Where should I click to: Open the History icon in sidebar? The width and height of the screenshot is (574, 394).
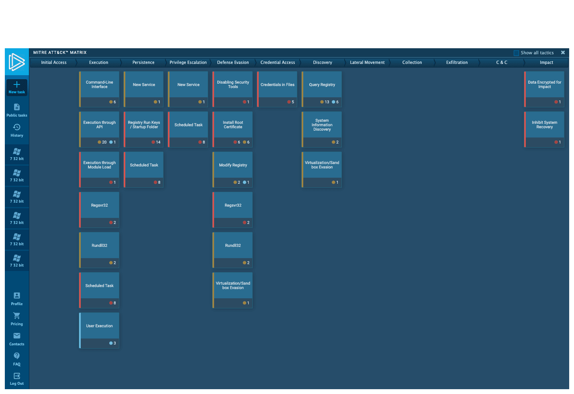[x=17, y=127]
